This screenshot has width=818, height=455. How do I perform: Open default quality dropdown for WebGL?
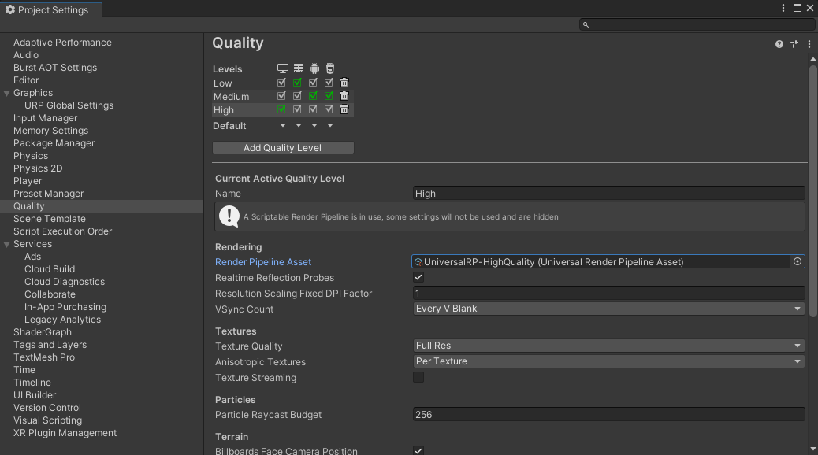pos(329,126)
